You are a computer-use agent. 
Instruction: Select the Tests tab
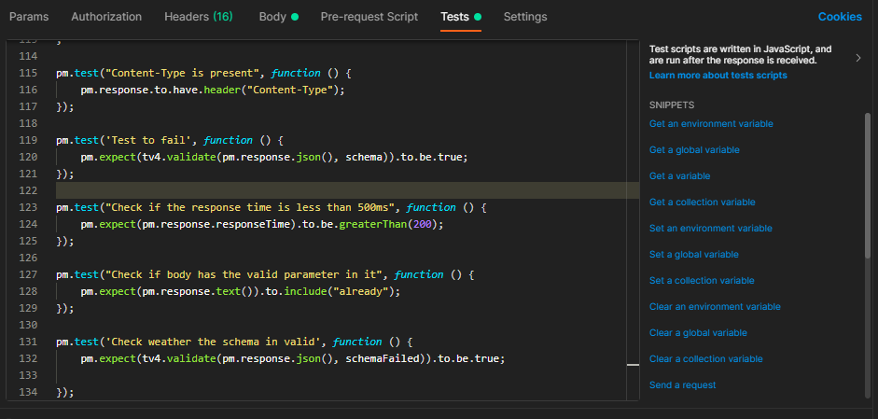pyautogui.click(x=454, y=17)
